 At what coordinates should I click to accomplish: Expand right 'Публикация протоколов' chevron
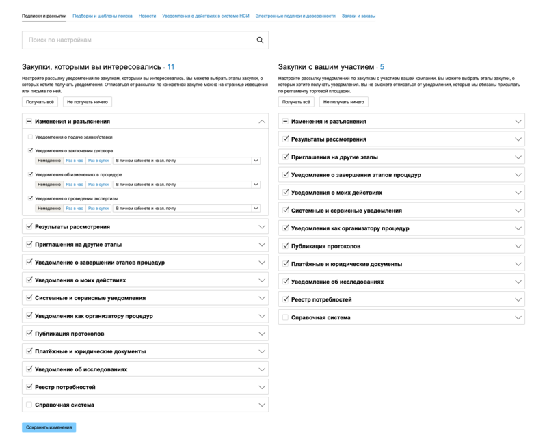[518, 246]
